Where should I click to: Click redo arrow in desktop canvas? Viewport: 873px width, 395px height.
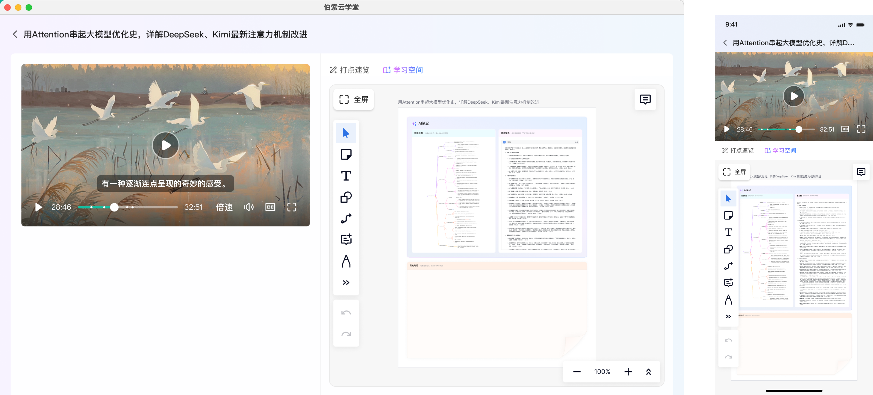[x=346, y=334]
